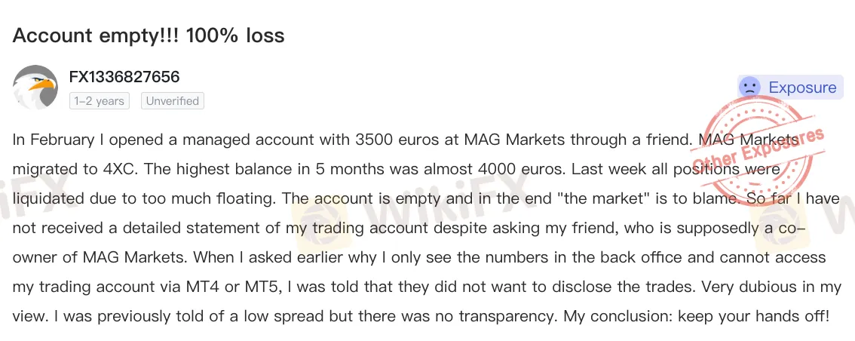Click the 'Unverified' status tag
Viewport: 855px width, 341px height.
coord(173,101)
